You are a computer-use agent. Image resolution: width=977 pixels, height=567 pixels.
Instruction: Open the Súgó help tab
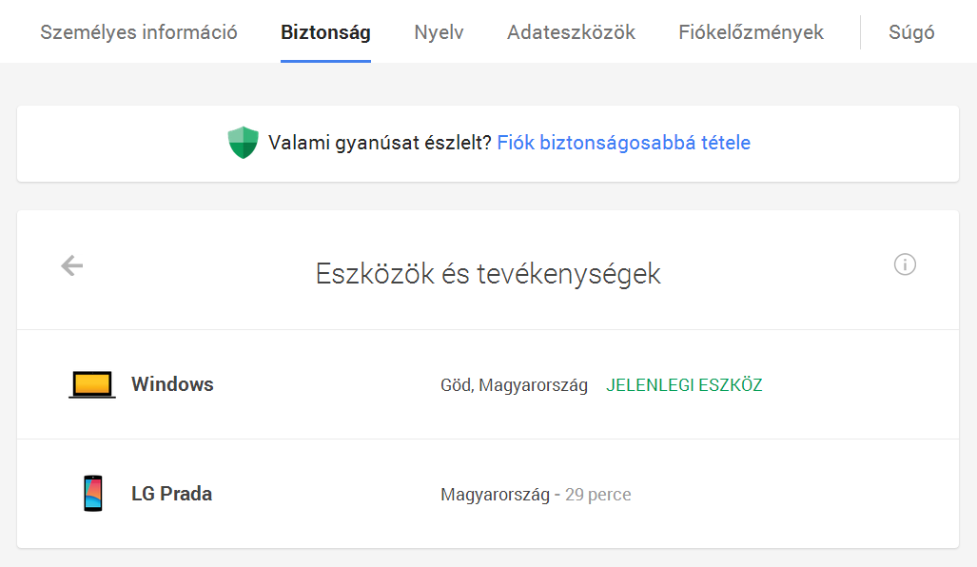point(911,32)
